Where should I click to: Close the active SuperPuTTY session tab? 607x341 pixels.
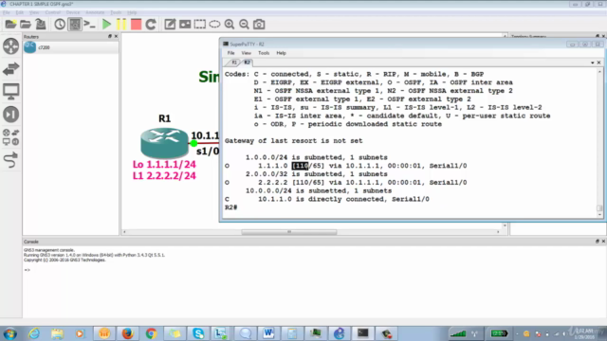[598, 63]
